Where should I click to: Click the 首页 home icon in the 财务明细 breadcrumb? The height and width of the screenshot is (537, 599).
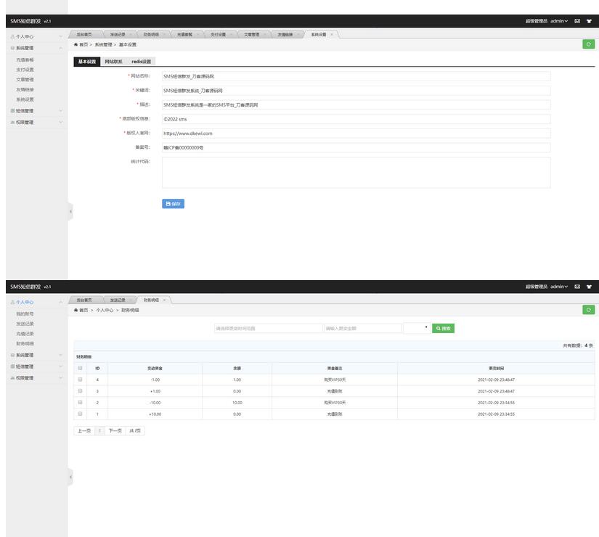(76, 310)
